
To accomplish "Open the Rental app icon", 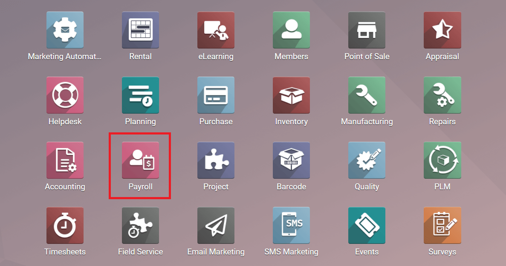I will point(140,30).
